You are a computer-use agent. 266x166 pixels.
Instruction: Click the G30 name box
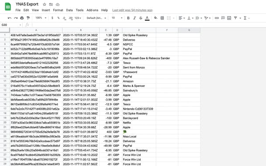point(11,25)
